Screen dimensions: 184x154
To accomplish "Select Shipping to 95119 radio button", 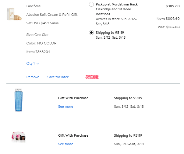I will 91,33.
